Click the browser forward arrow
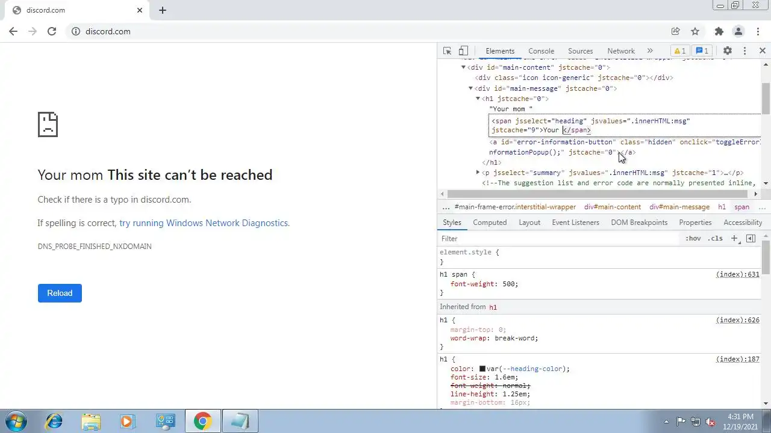771x433 pixels. (x=33, y=31)
